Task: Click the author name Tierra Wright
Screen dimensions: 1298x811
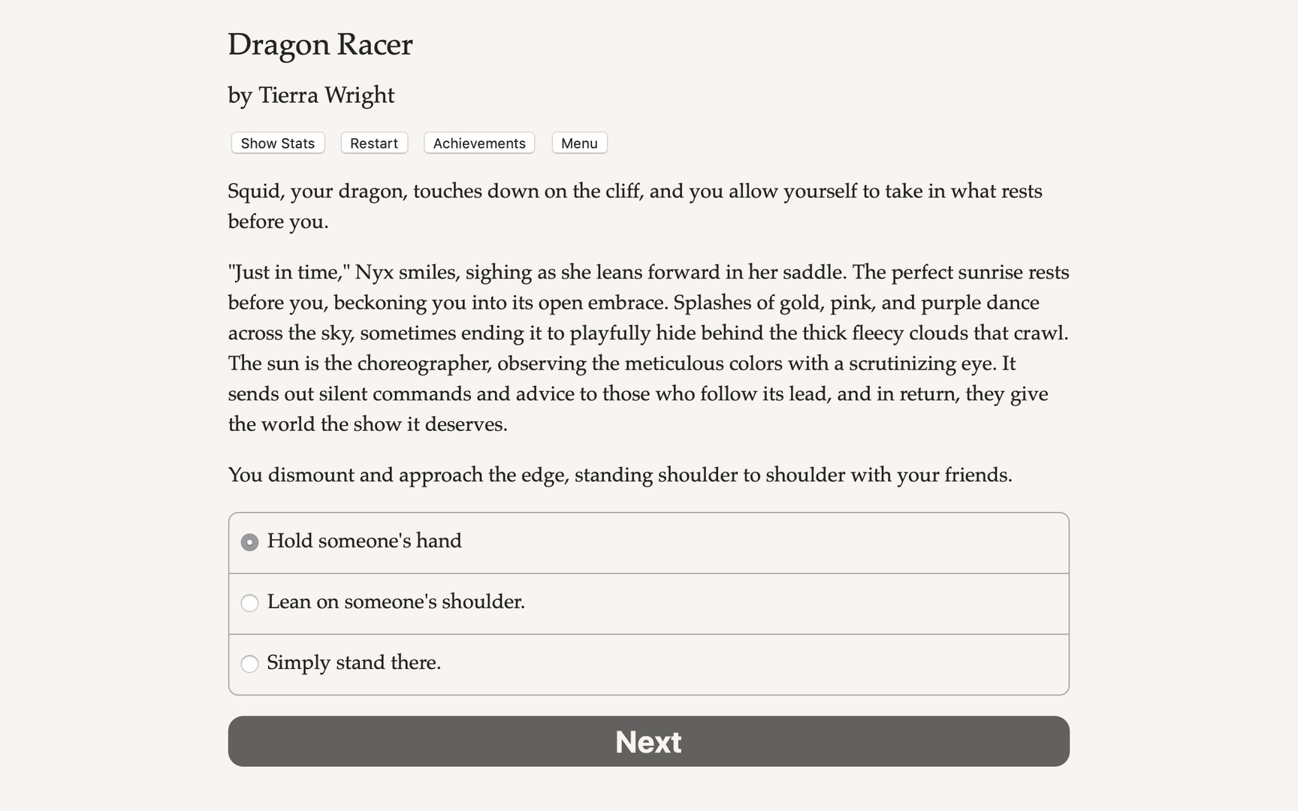Action: tap(311, 95)
